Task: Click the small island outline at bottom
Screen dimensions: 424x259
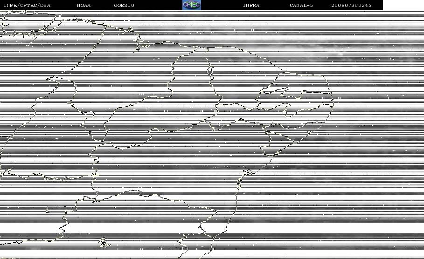Action: pos(104,243)
